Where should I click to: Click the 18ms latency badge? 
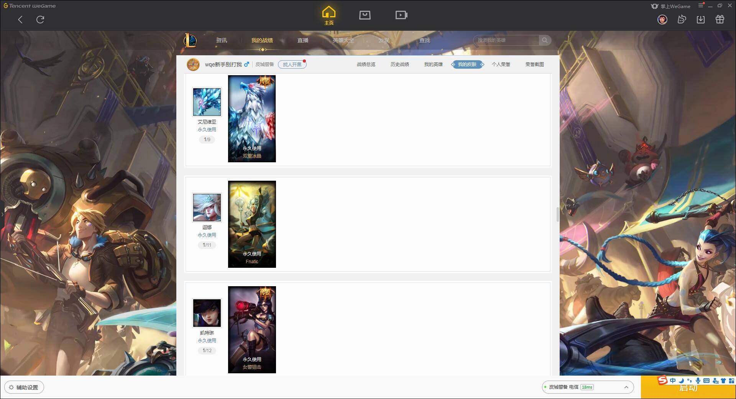pyautogui.click(x=587, y=387)
